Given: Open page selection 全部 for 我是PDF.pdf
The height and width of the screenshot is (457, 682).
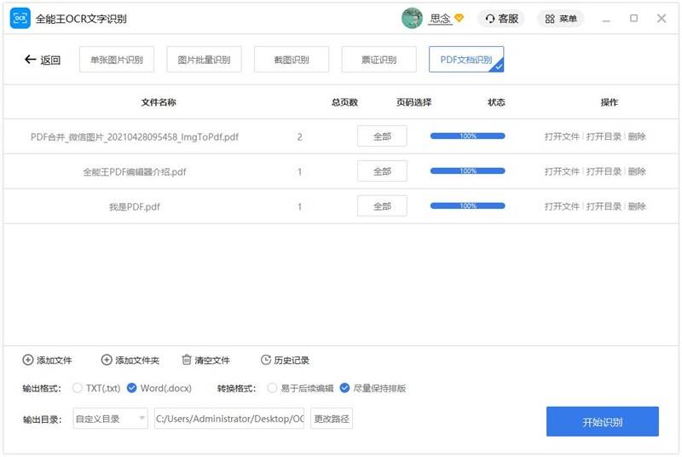Looking at the screenshot, I should coord(382,206).
